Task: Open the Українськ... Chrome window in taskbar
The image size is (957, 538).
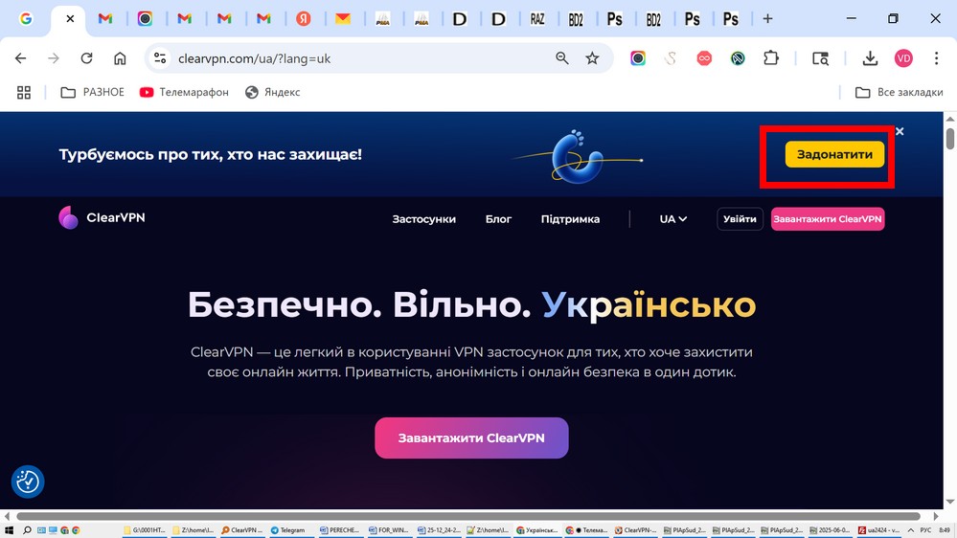Action: tap(536, 530)
